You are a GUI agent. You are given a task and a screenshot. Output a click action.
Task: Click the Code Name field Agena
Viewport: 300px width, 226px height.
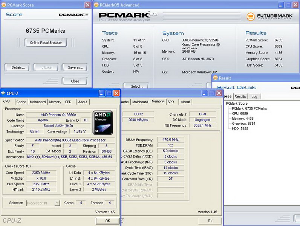(43, 120)
